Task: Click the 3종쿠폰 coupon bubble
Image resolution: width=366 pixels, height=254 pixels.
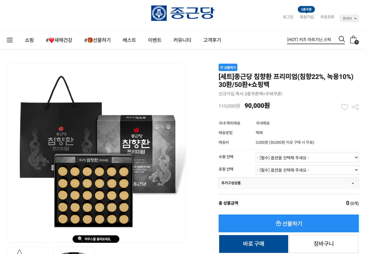Action: pos(306,9)
